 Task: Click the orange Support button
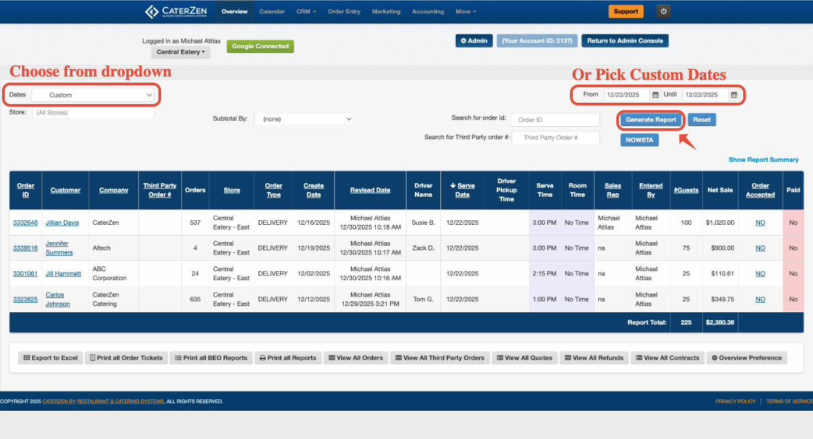coord(626,11)
